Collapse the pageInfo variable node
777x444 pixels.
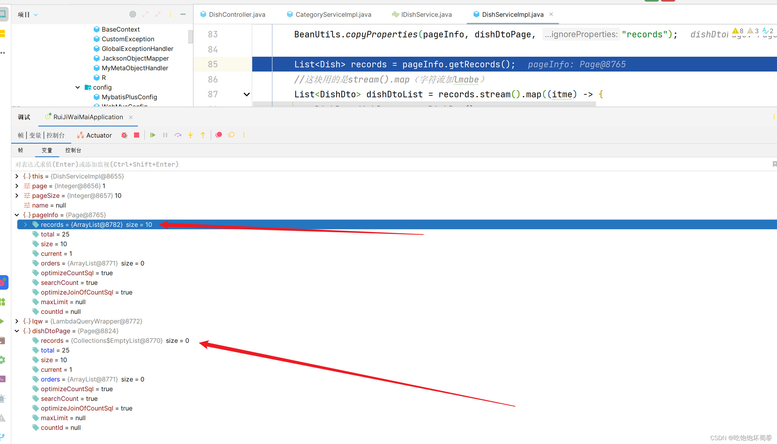tap(17, 215)
